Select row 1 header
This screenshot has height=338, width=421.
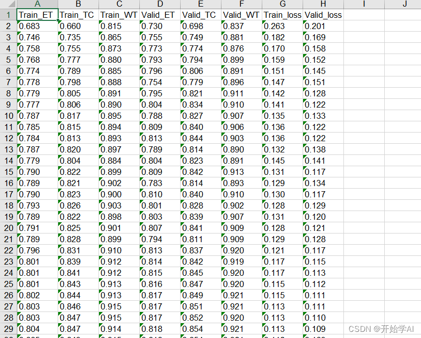[8, 15]
